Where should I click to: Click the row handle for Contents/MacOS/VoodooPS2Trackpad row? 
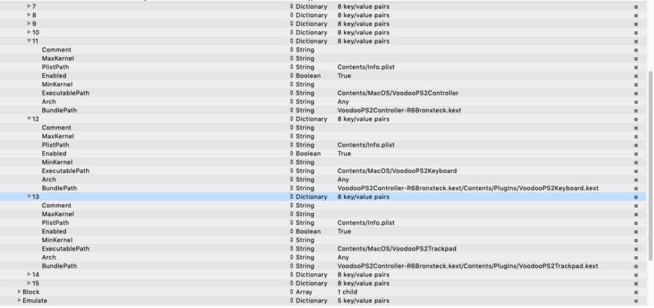[635, 249]
